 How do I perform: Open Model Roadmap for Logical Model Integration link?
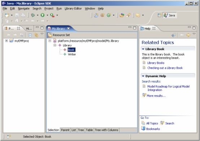point(168,88)
